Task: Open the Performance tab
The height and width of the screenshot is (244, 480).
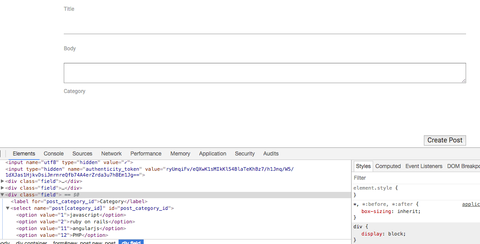Action: 146,154
